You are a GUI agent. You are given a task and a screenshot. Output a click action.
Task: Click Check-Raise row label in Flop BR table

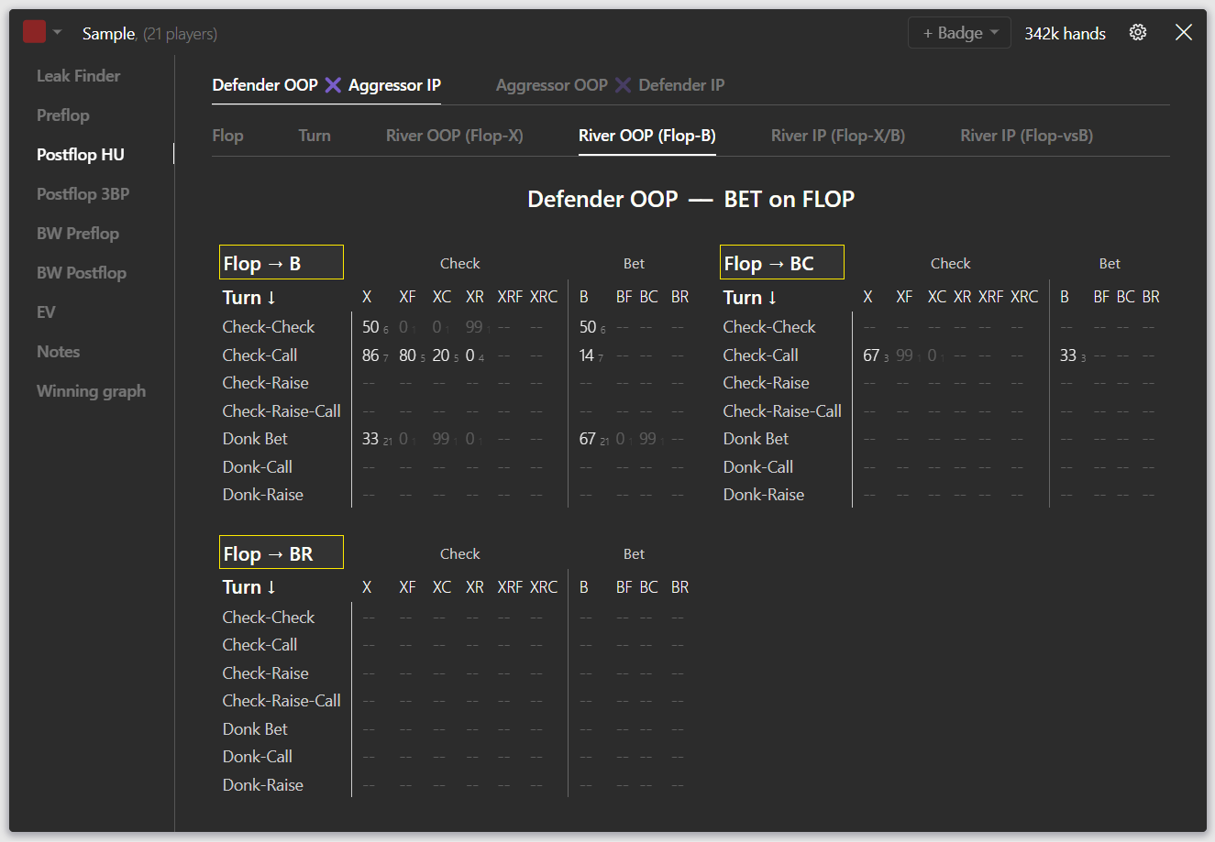pos(266,673)
